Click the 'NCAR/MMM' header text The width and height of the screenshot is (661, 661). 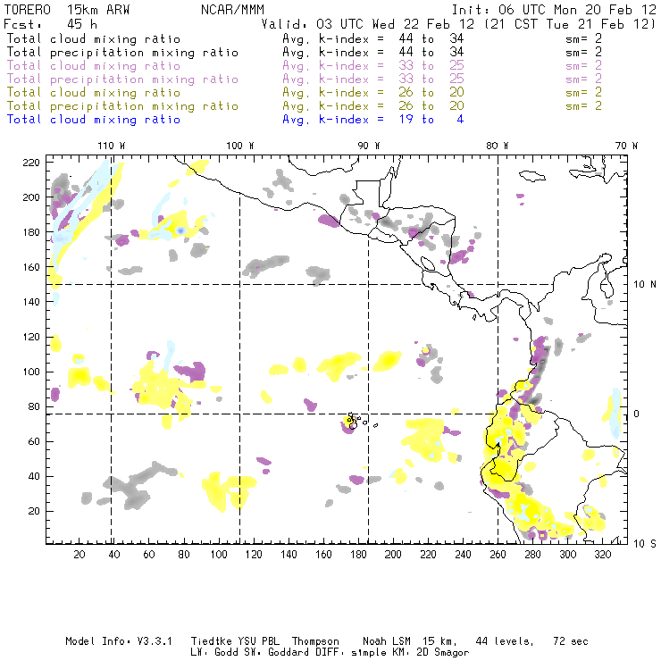pos(233,10)
